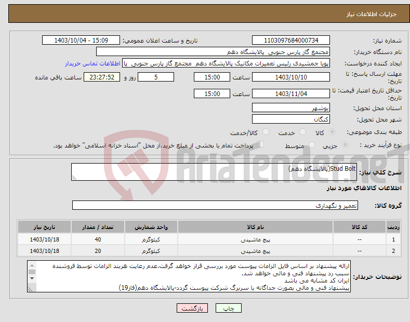This screenshot has height=322, width=410.
Task: Click the واحد شمارش column header
Action: [x=151, y=227]
